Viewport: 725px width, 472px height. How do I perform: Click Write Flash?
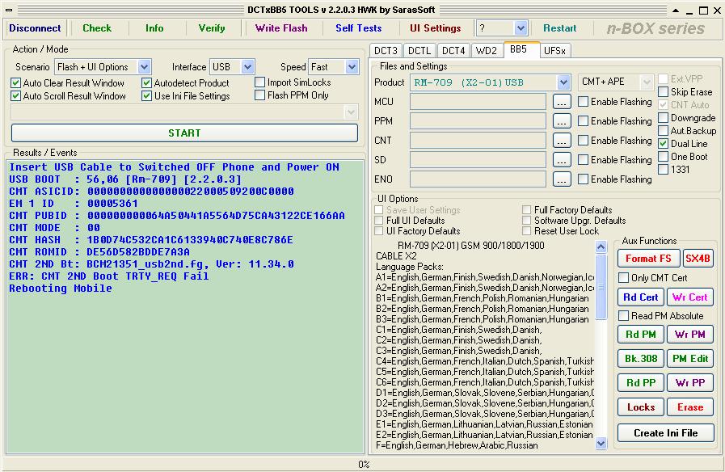click(x=281, y=28)
